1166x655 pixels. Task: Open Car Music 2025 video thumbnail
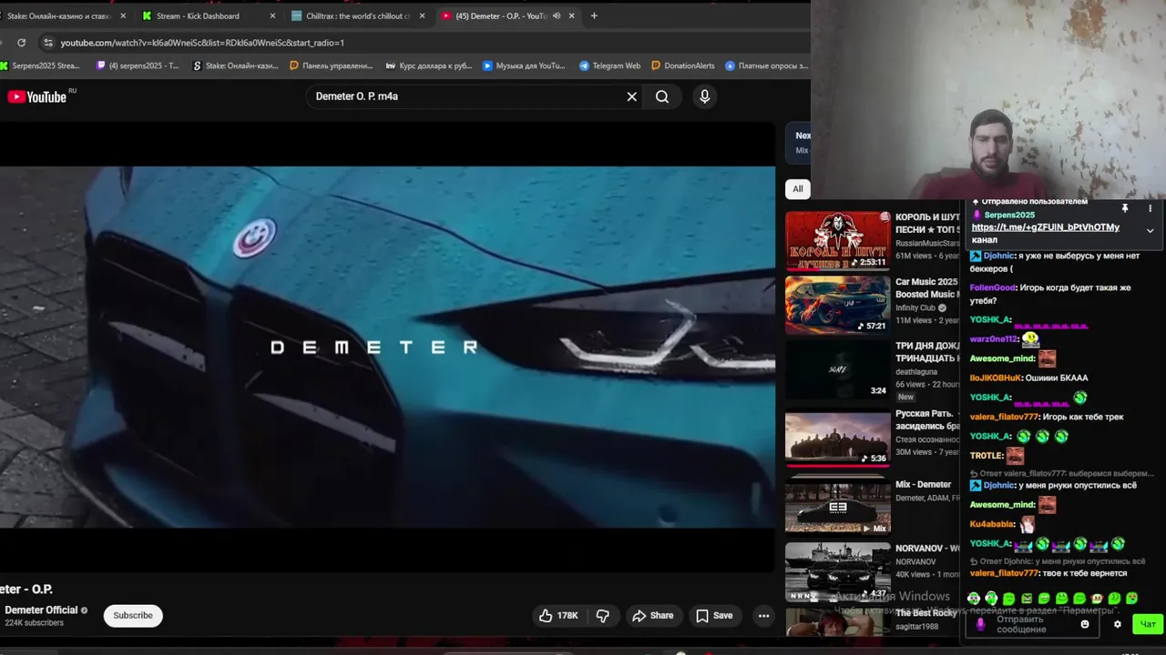838,305
